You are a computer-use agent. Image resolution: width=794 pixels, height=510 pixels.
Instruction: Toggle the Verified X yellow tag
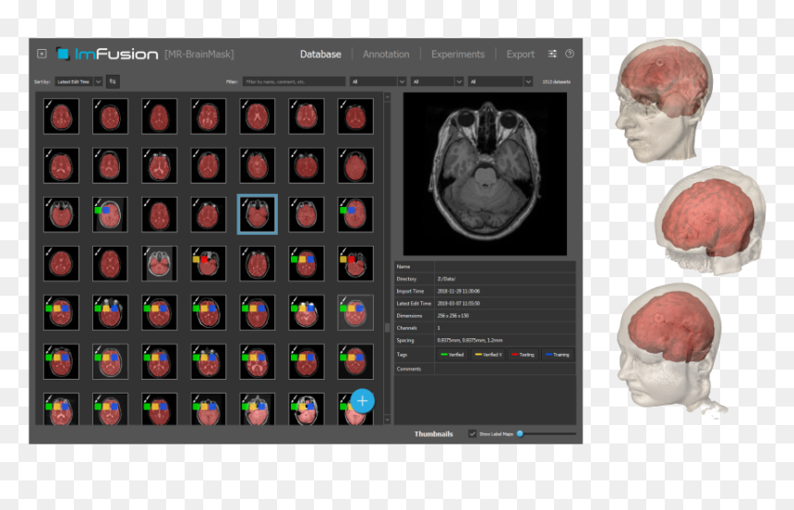tap(488, 355)
